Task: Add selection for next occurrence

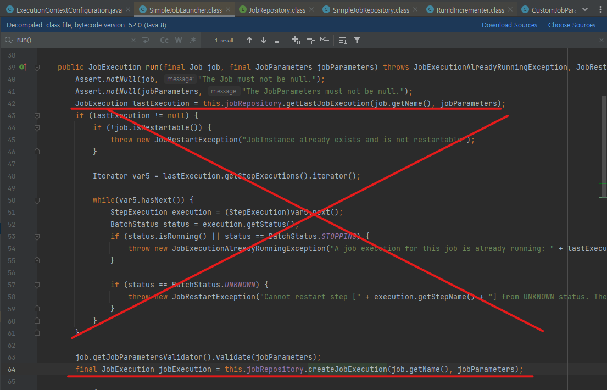Action: 297,40
